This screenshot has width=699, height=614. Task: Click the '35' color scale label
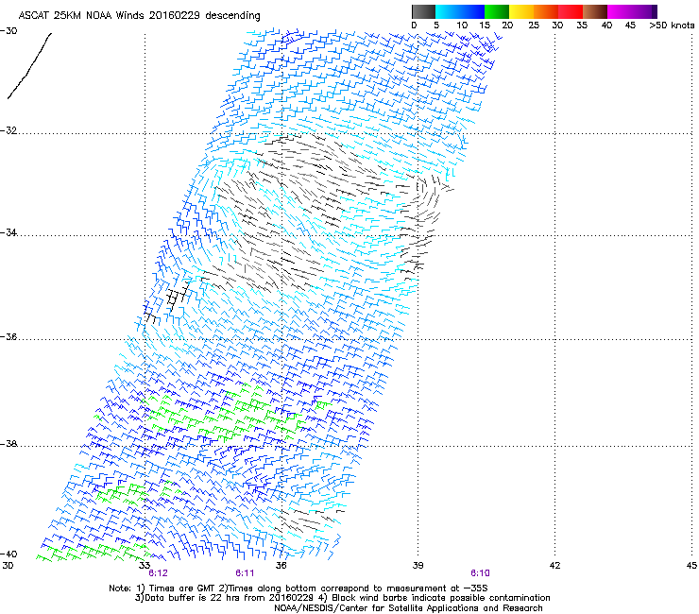[581, 26]
